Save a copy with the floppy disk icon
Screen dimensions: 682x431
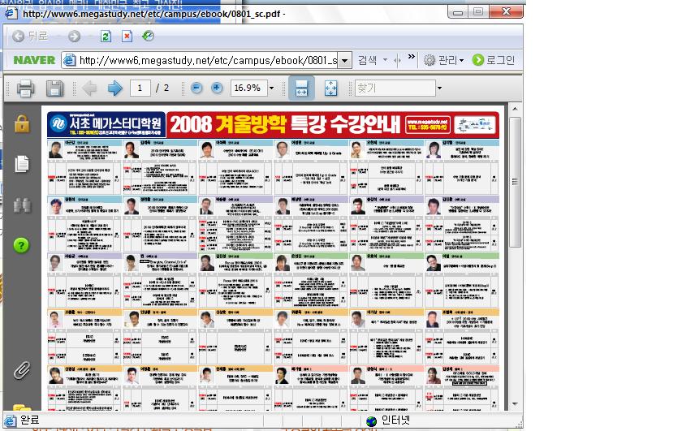pyautogui.click(x=55, y=88)
